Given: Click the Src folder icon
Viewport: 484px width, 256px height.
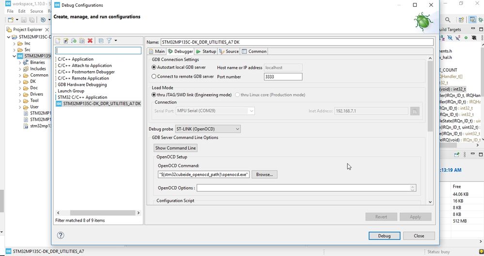Looking at the screenshot, I should pos(20,50).
